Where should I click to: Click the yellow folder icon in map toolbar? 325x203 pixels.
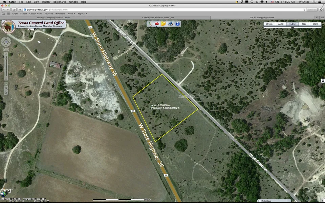point(163,24)
